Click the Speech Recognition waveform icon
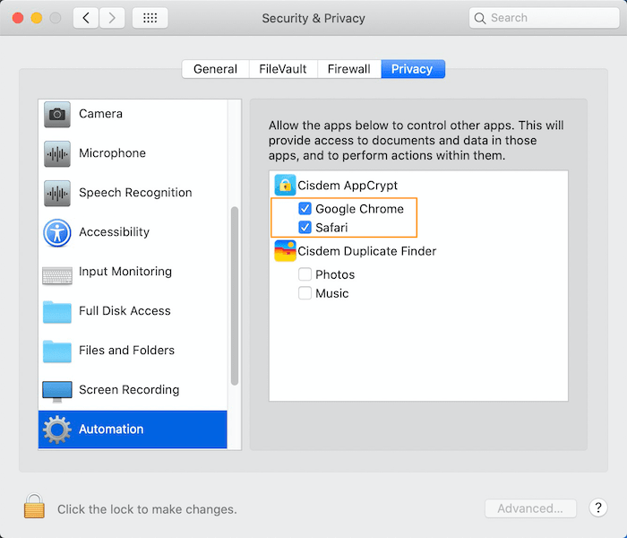Screen dimensions: 627x538 point(57,194)
